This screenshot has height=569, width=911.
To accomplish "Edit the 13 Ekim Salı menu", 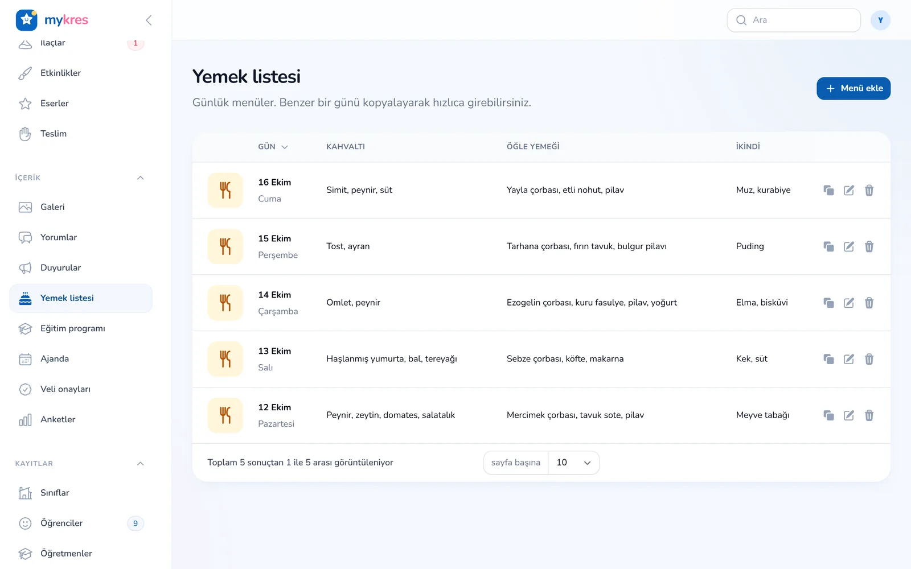I will click(x=849, y=359).
